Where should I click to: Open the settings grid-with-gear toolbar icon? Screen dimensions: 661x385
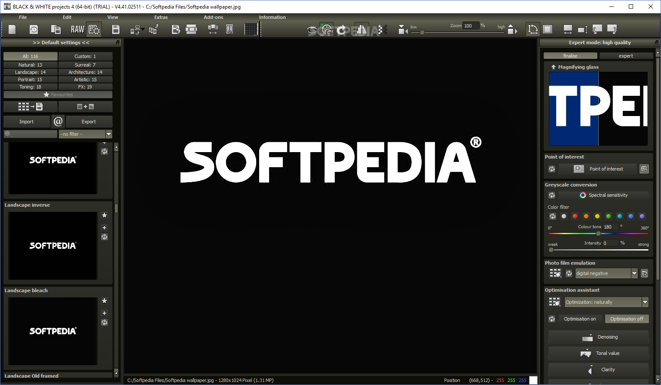(x=94, y=29)
